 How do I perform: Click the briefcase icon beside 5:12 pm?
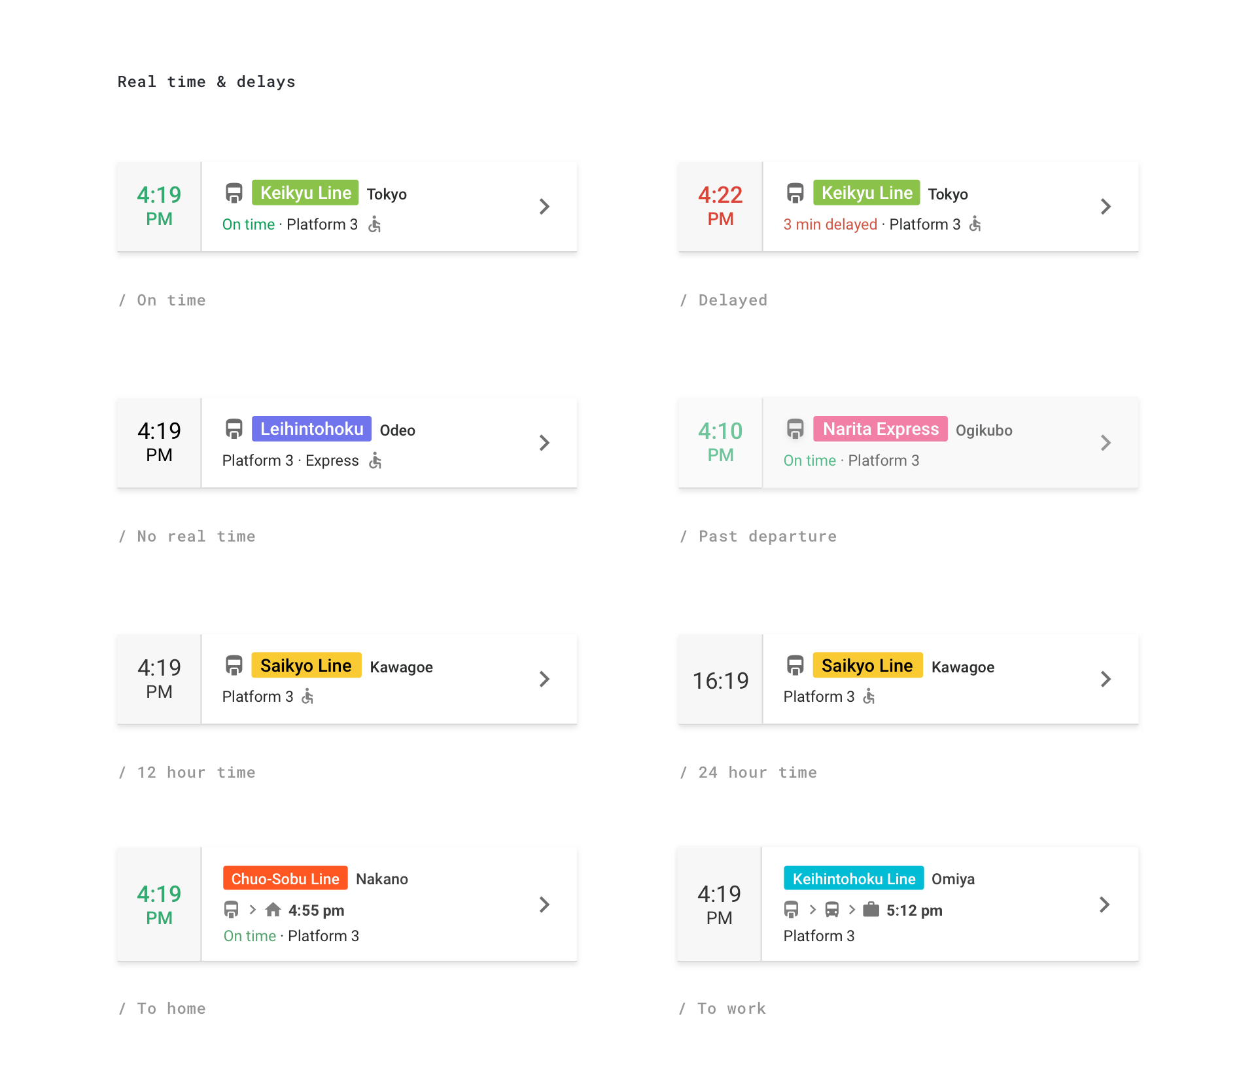click(x=871, y=910)
